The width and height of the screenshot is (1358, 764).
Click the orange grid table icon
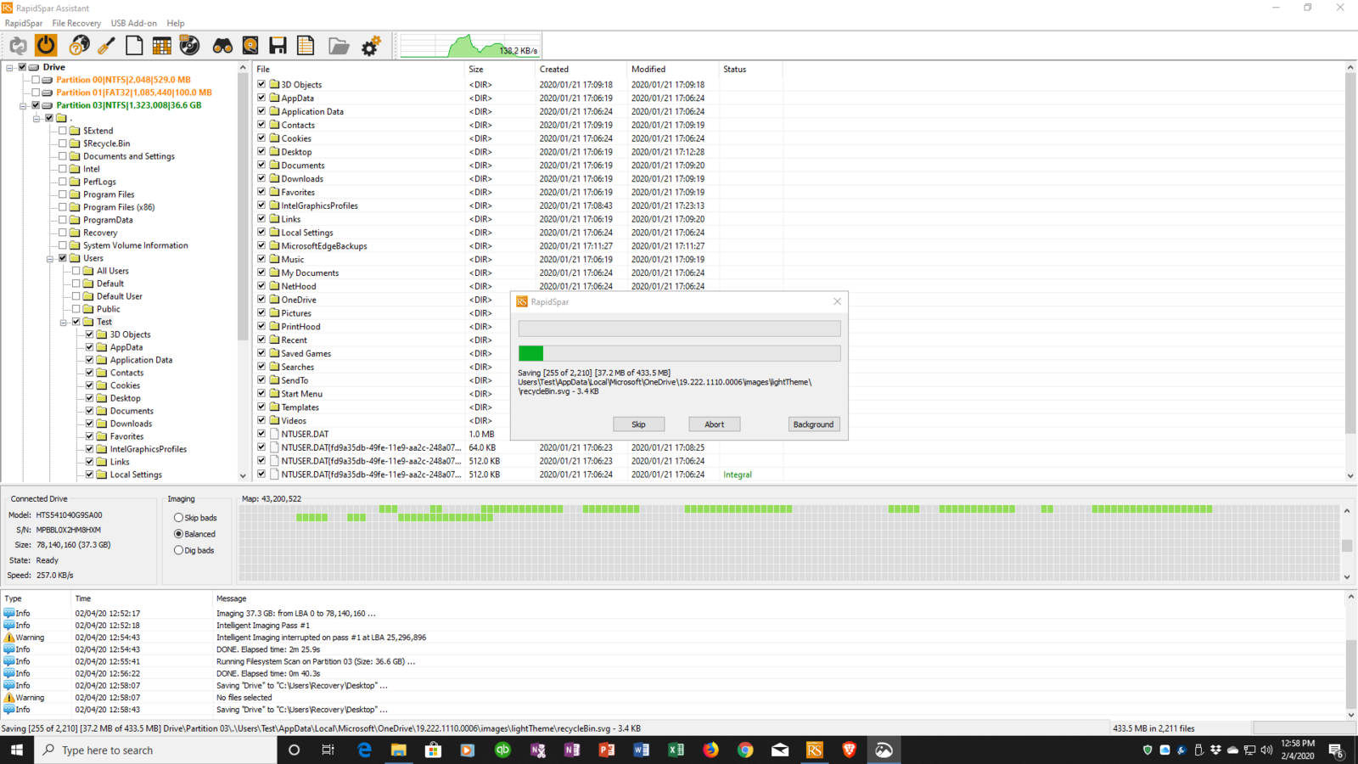(161, 46)
